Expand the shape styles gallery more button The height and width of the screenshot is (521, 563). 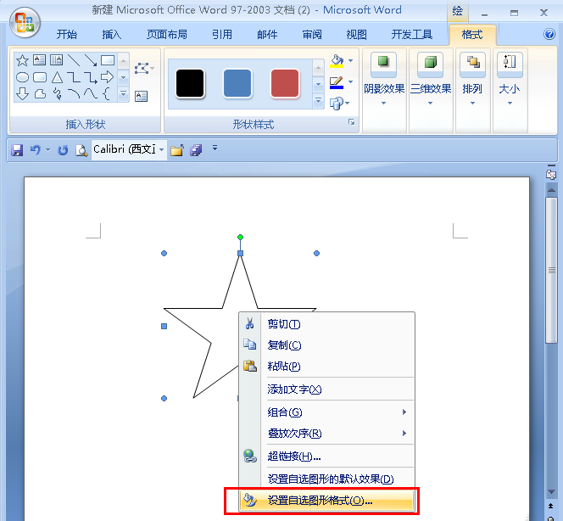click(x=318, y=101)
